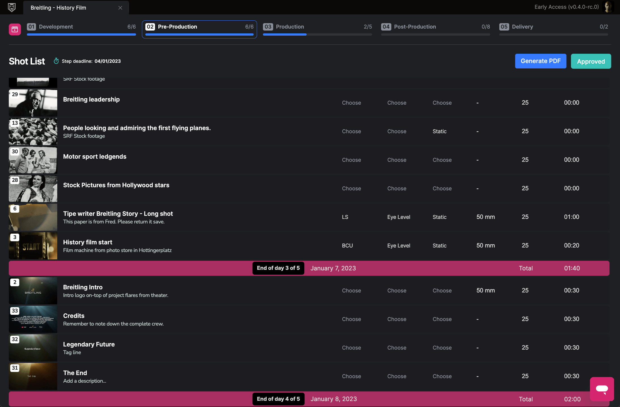Screen dimensions: 620x407
Task: Click the day 3 total 01:40
Action: point(572,268)
